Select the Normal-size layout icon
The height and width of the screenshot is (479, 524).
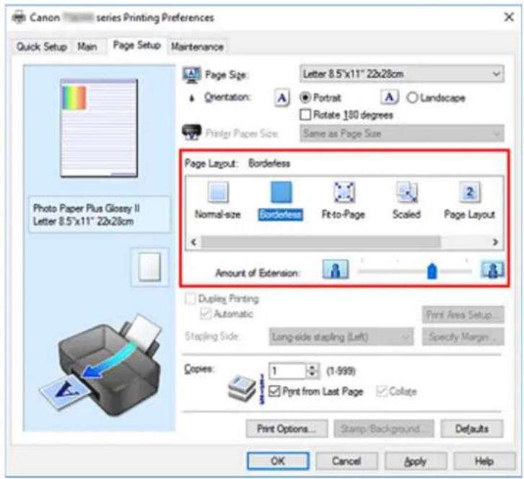click(x=218, y=192)
